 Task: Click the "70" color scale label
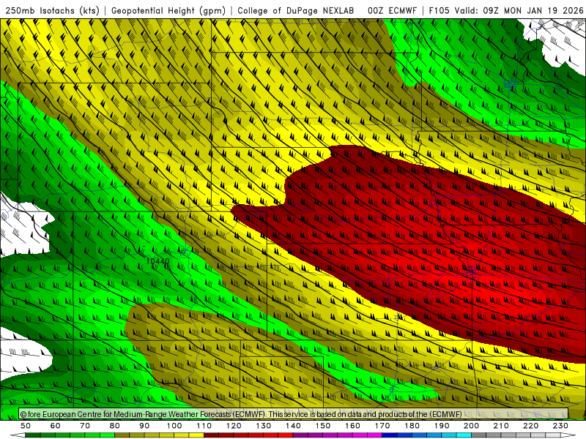point(85,426)
